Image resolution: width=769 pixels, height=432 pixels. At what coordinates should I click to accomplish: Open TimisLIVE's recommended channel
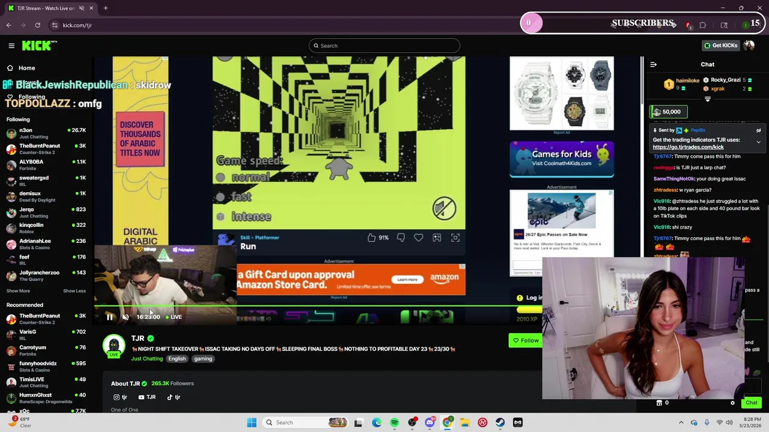click(x=46, y=382)
